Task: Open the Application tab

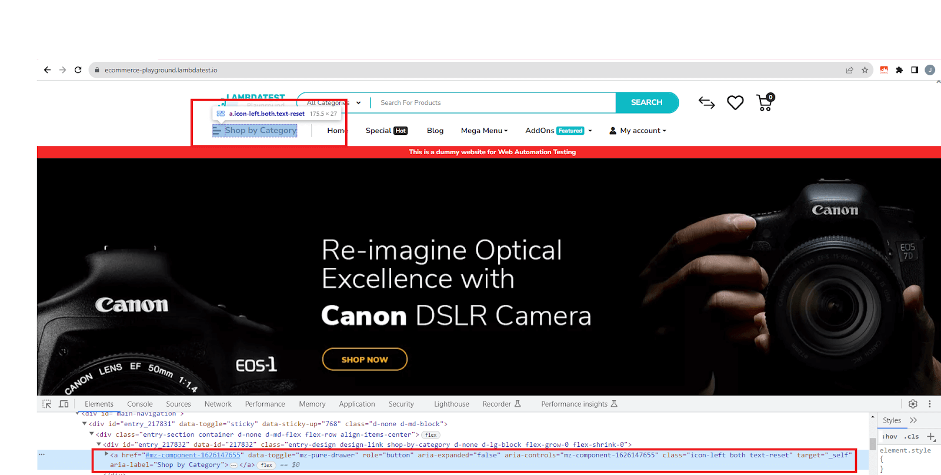Action: [x=357, y=404]
